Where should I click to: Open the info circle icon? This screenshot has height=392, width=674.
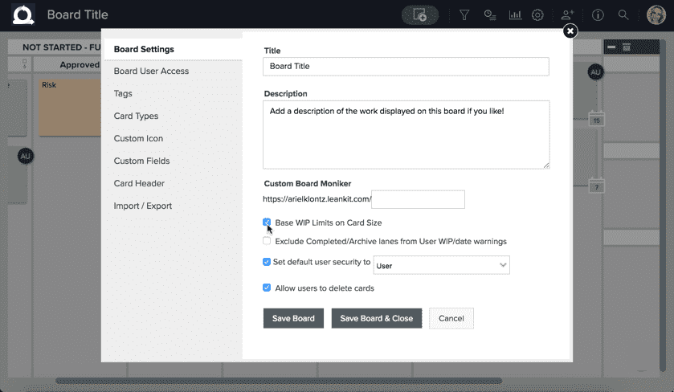[598, 14]
